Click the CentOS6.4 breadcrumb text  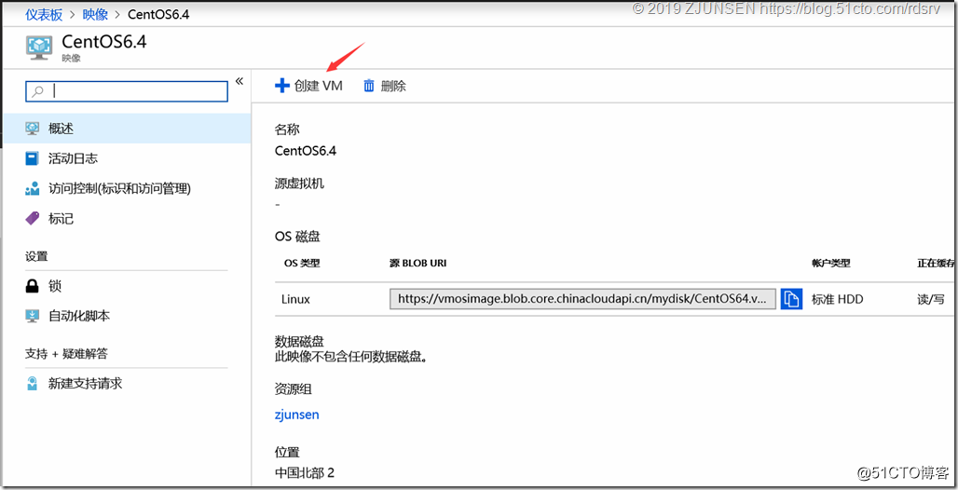pyautogui.click(x=158, y=15)
